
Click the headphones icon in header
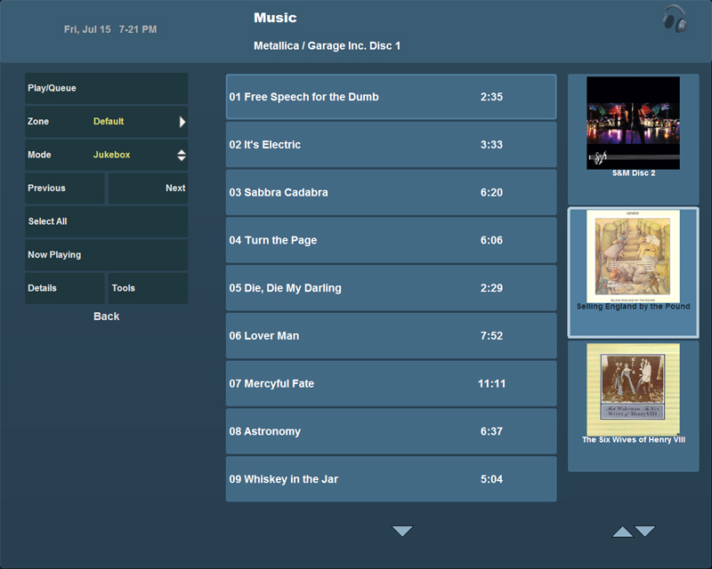[x=676, y=19]
